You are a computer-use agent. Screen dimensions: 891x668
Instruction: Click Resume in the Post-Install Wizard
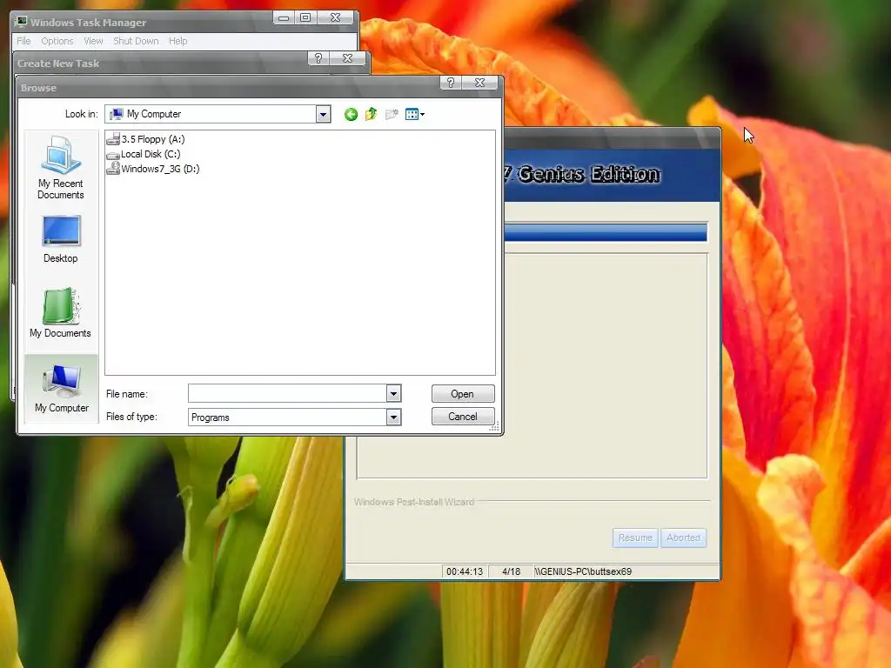coord(635,538)
